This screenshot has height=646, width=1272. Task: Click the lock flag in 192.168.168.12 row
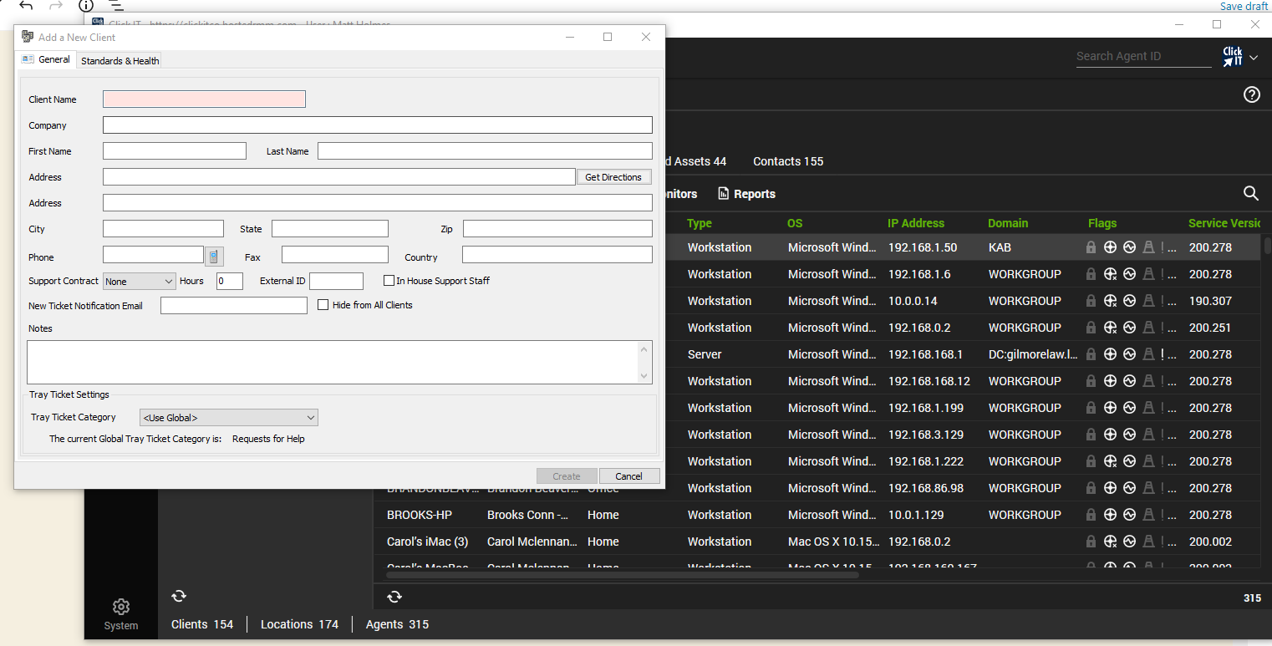pyautogui.click(x=1091, y=381)
